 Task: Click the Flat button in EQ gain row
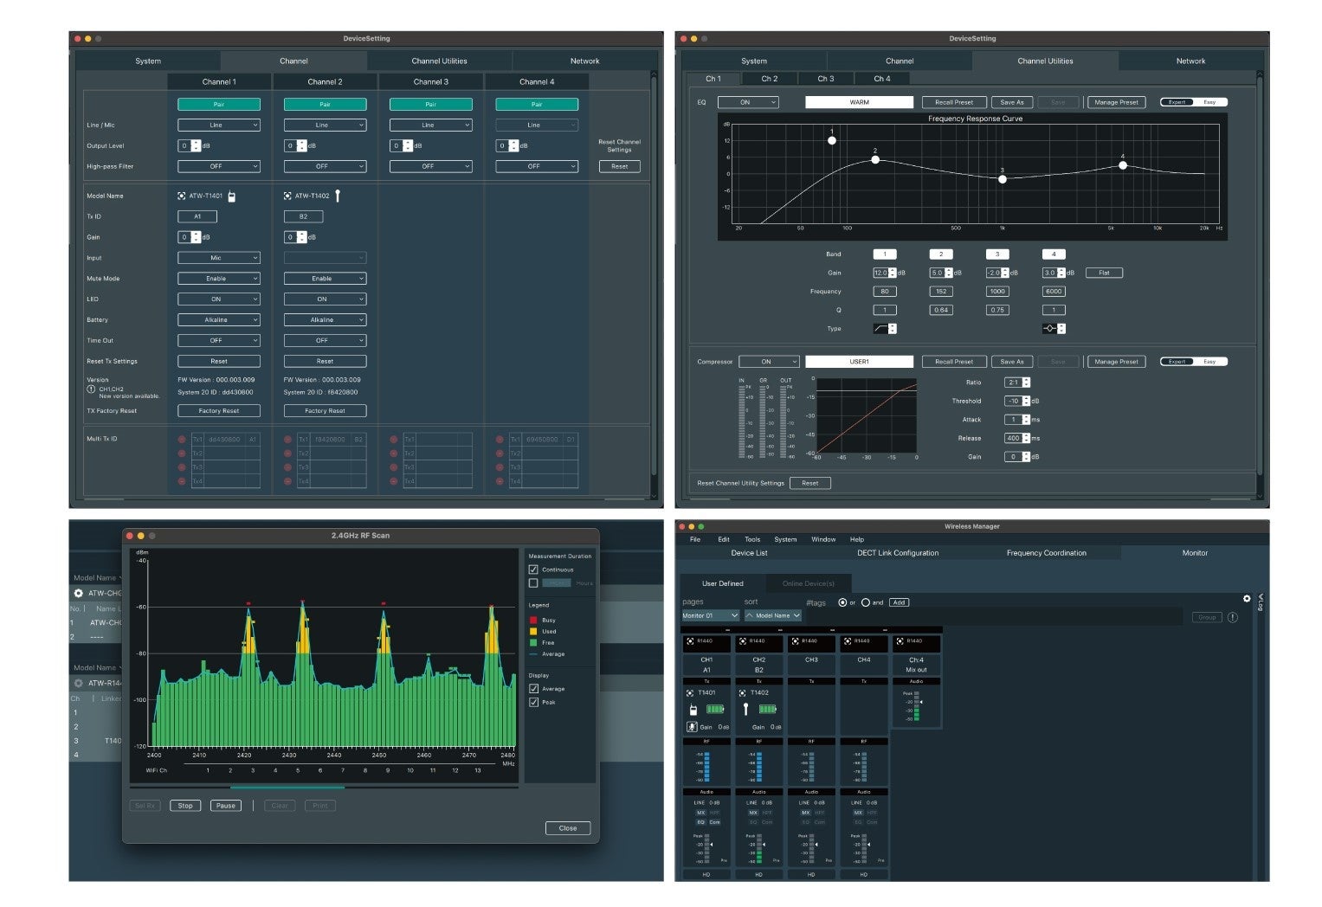tap(1104, 273)
